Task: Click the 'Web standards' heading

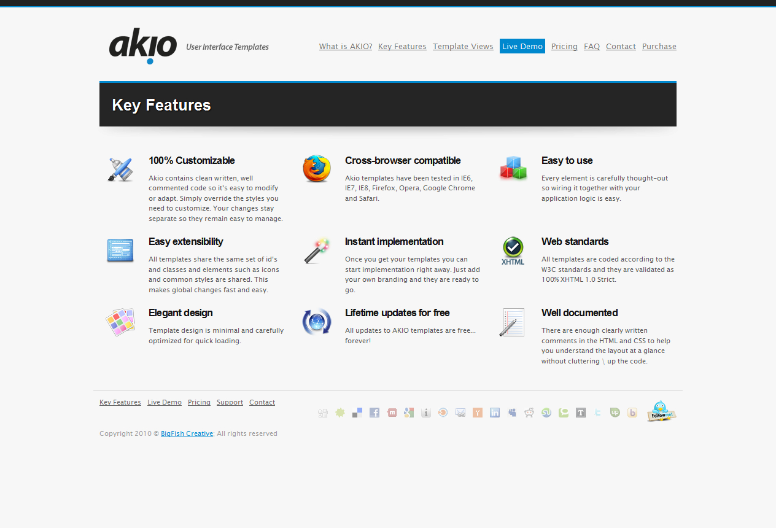Action: click(x=575, y=242)
